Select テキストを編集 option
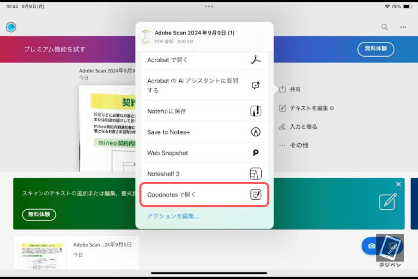This screenshot has width=418, height=279. click(306, 108)
